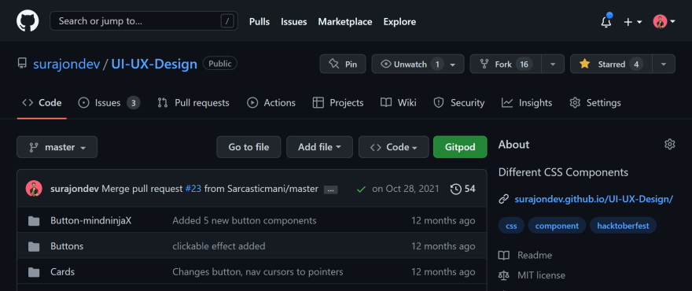692x291 pixels.
Task: Click Cards folder icon
Action: (34, 272)
